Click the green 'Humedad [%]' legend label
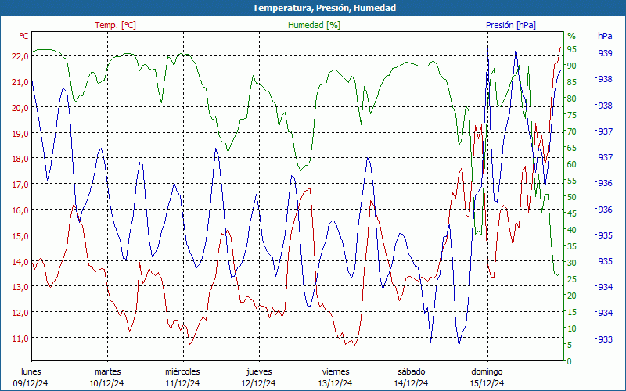This screenshot has width=626, height=391. coord(315,25)
